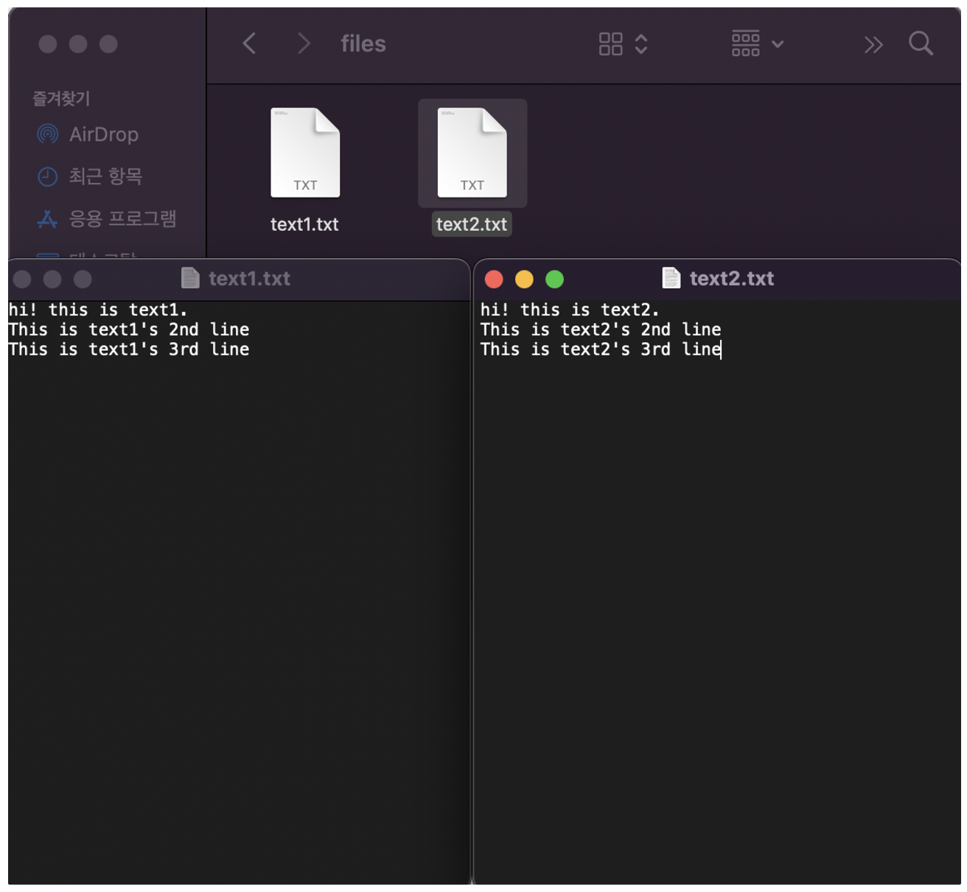Select the text2.txt file icon

472,153
